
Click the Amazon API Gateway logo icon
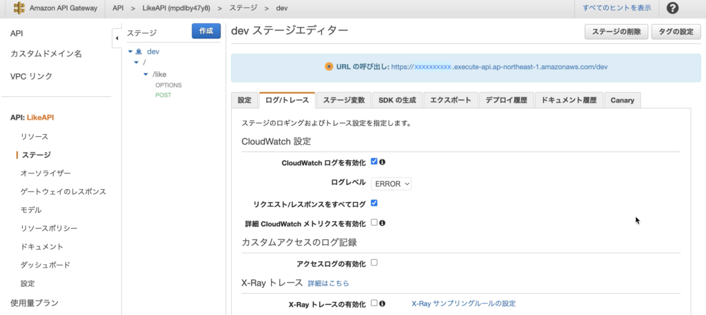pyautogui.click(x=19, y=8)
